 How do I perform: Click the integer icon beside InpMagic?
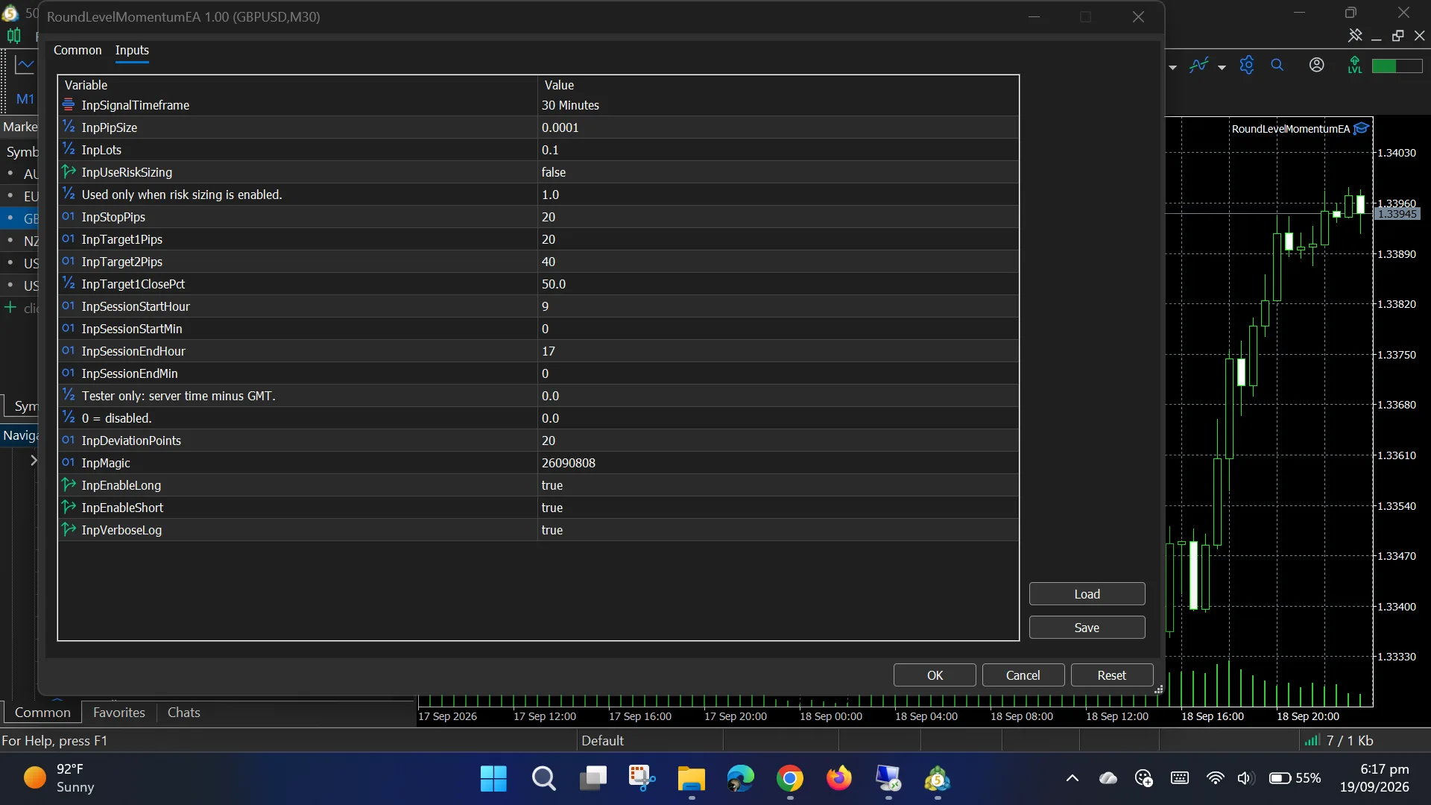(69, 462)
